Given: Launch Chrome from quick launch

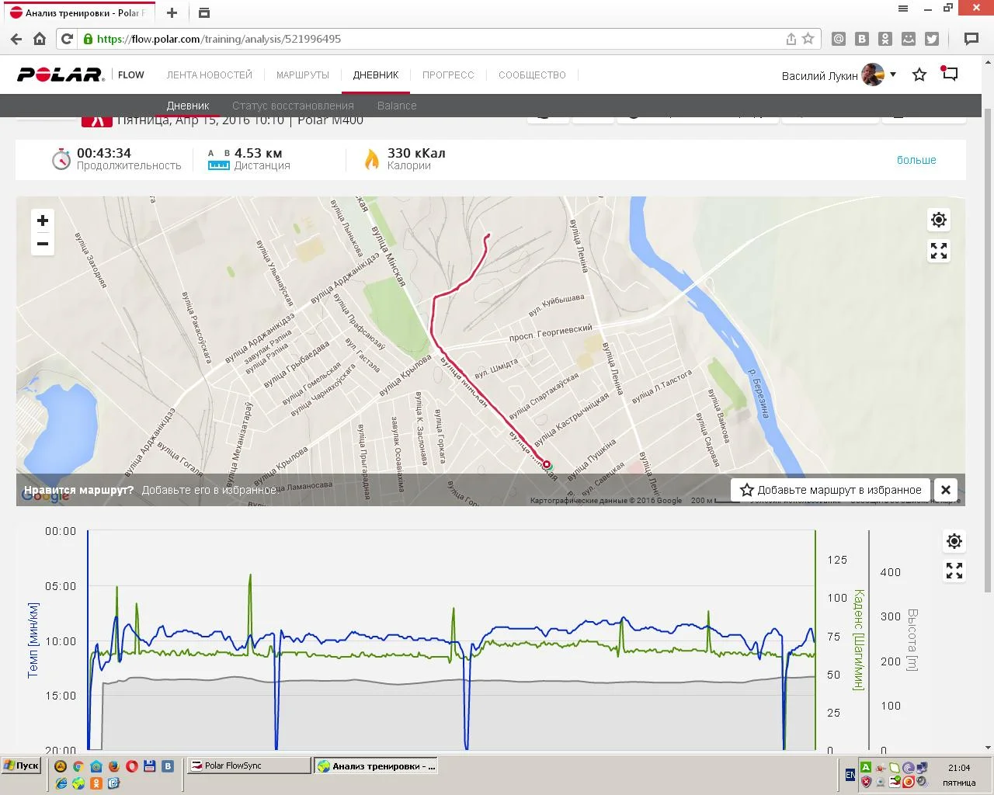Looking at the screenshot, I should [x=78, y=766].
